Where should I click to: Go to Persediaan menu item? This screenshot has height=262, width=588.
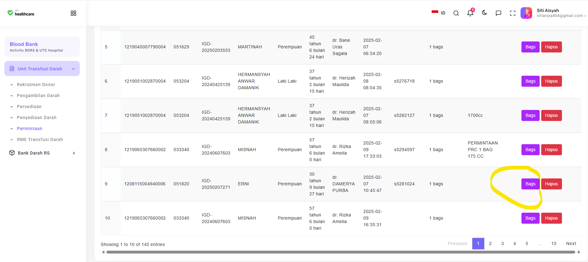pyautogui.click(x=29, y=106)
